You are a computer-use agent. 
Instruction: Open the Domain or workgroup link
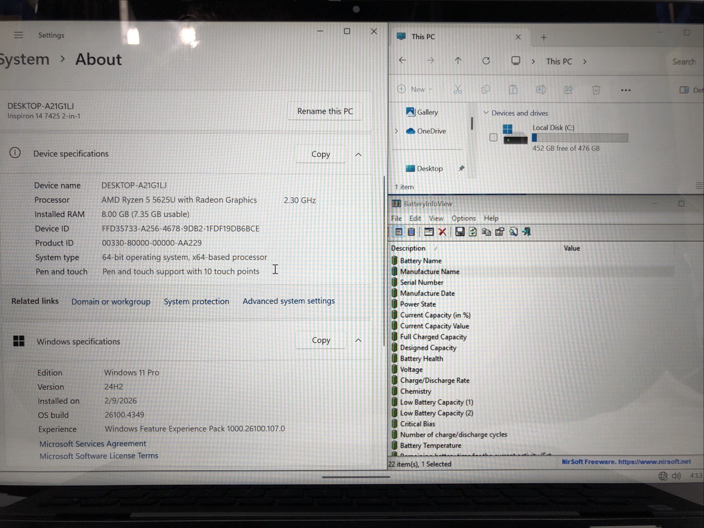click(x=111, y=302)
